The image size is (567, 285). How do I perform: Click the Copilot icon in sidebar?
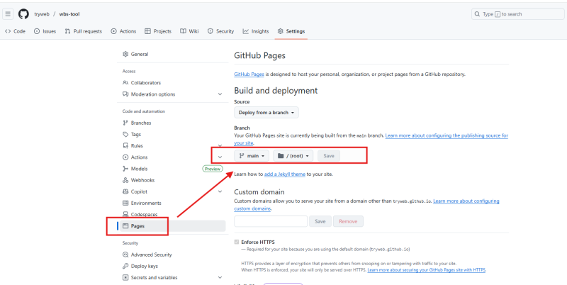[125, 191]
